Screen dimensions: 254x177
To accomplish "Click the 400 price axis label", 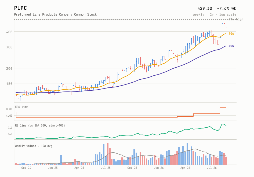I will tap(9, 32).
